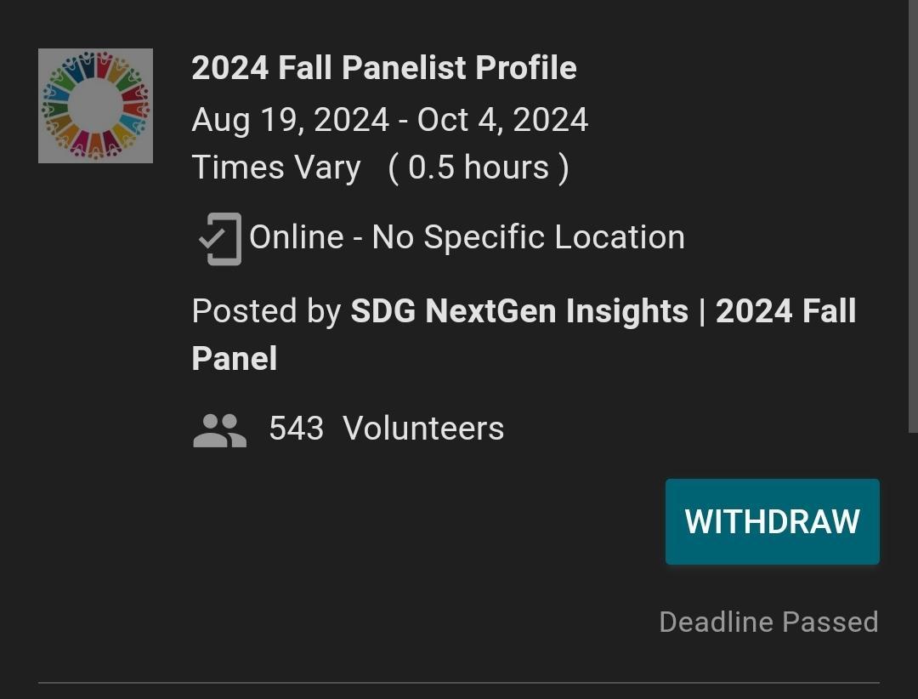Click the Posted by label
The image size is (918, 699).
pos(266,311)
